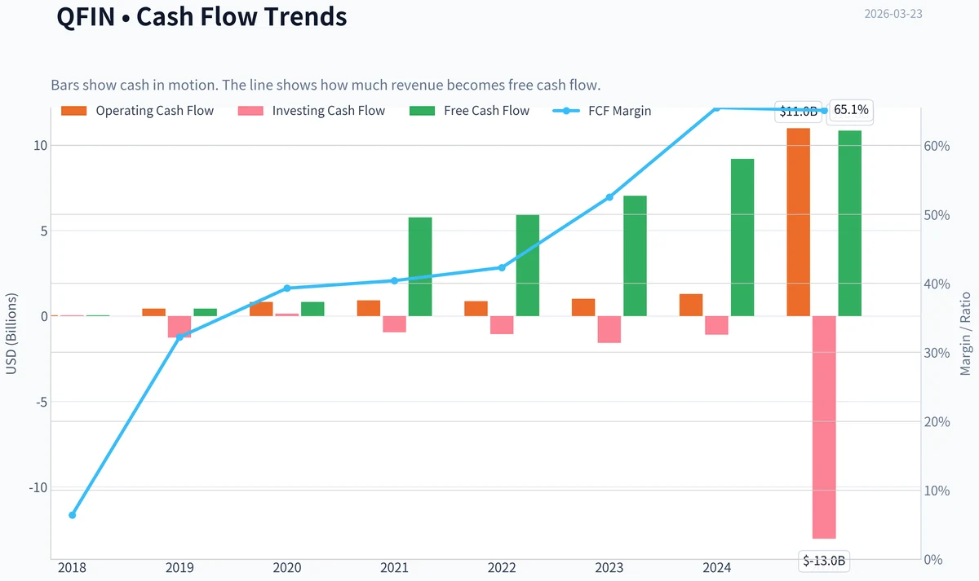Click the 65.1% data label

coord(852,110)
